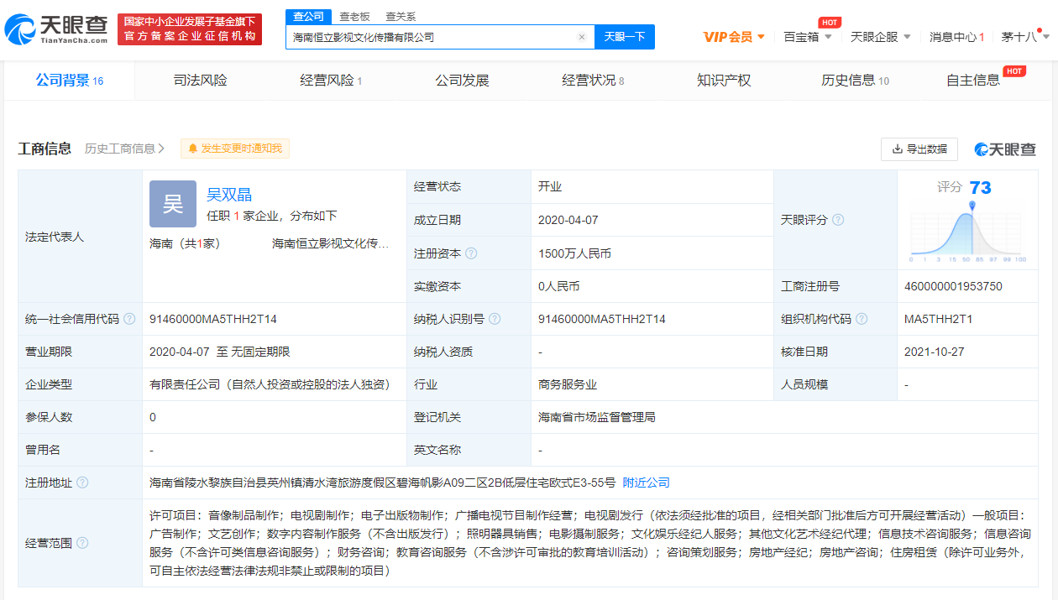Open the 知识产权 tab
Viewport: 1058px width, 600px height.
tap(724, 81)
